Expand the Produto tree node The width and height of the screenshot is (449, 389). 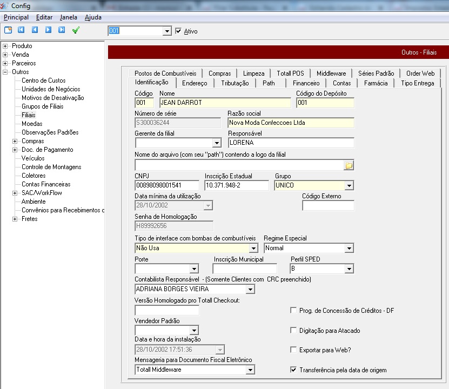5,46
